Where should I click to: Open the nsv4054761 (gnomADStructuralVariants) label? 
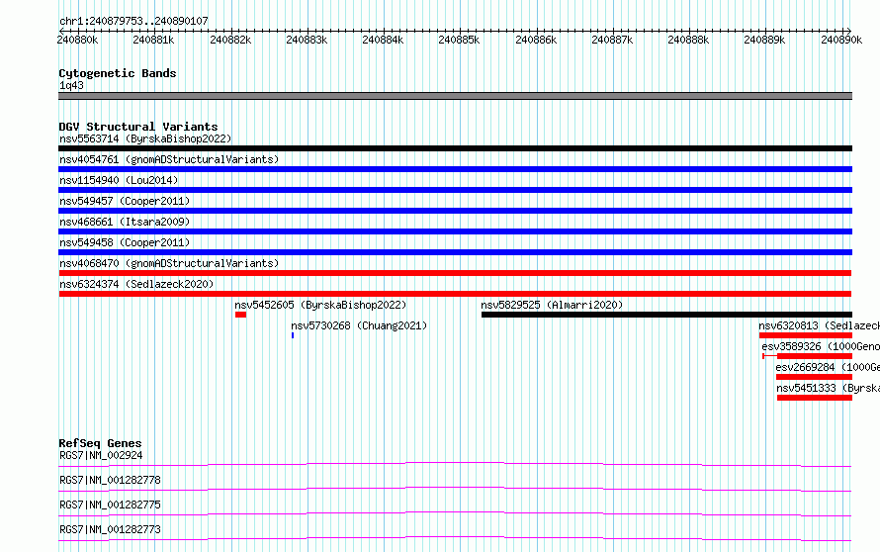point(169,159)
